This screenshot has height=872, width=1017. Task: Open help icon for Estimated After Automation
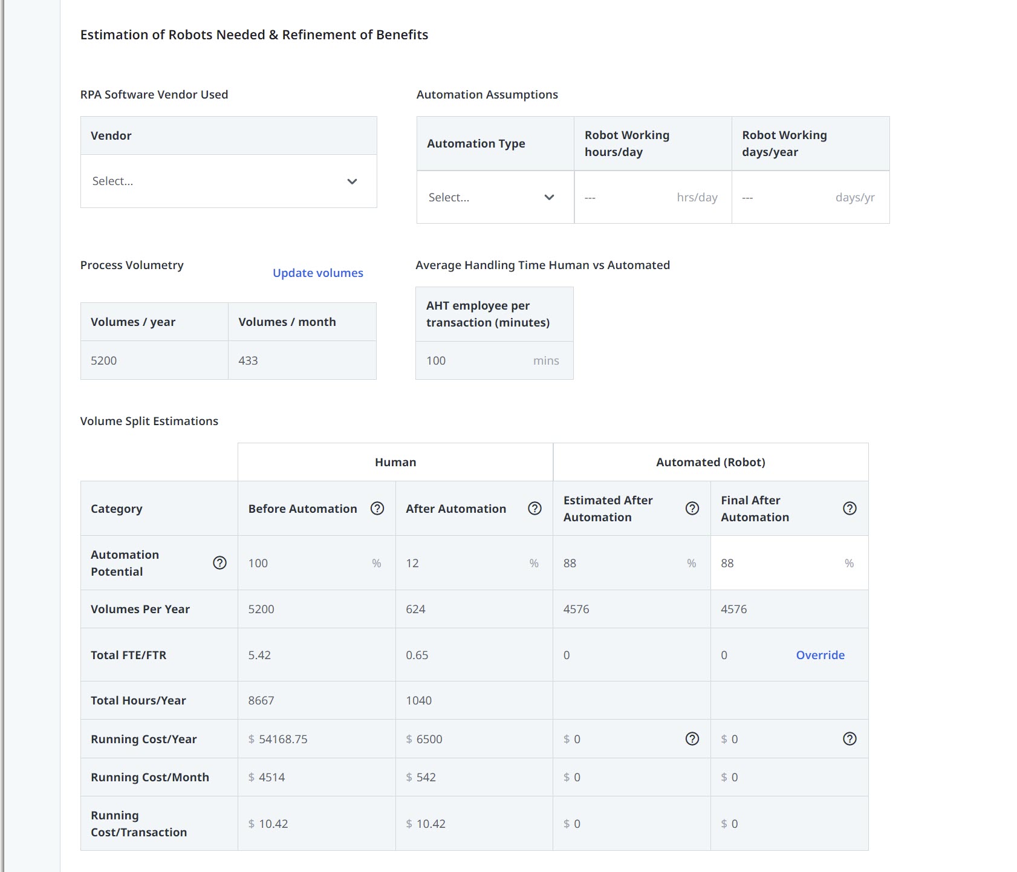(x=692, y=509)
